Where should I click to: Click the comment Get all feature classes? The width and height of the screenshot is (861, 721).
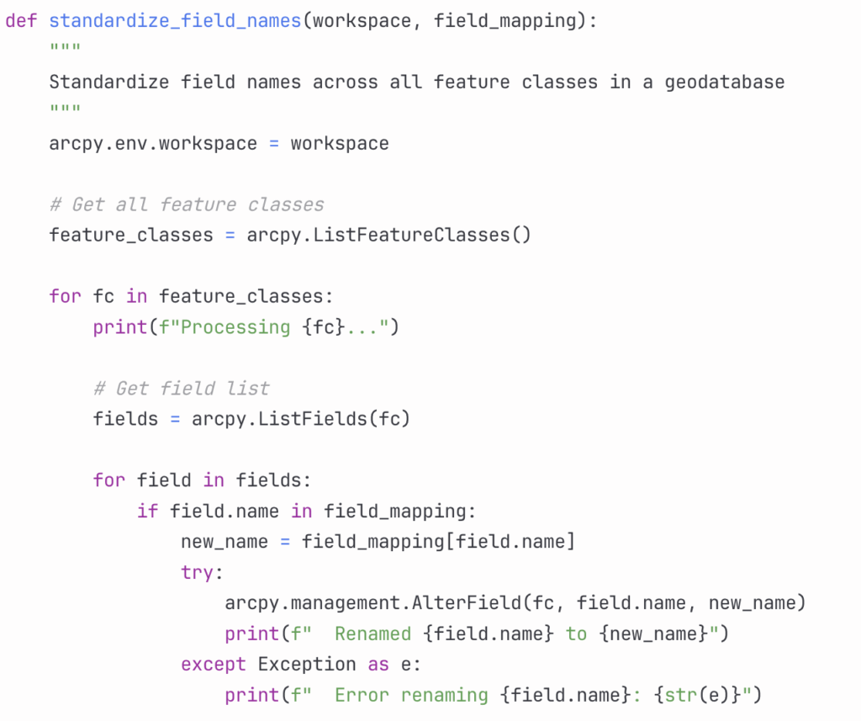point(187,204)
